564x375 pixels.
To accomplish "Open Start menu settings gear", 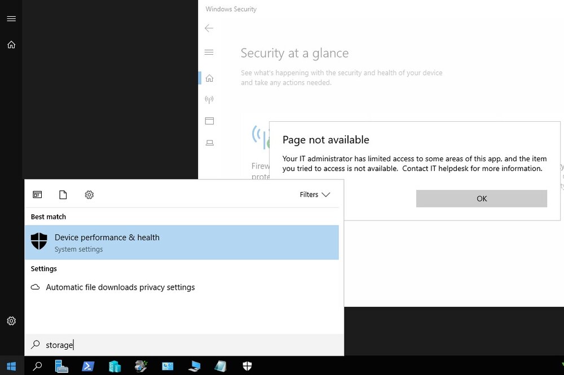I will [11, 321].
